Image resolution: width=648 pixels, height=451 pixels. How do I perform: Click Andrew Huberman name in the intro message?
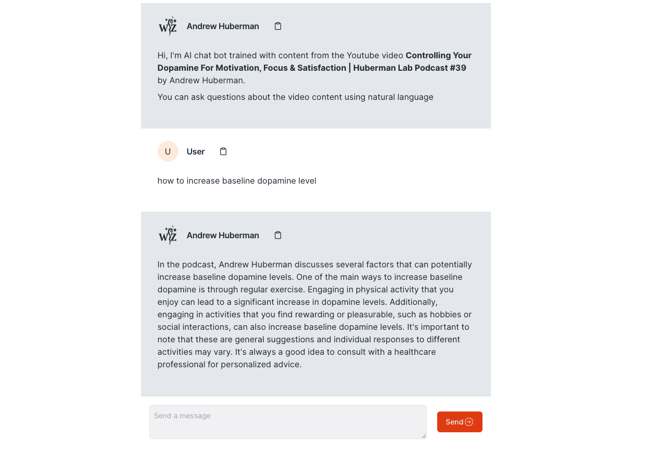point(223,27)
